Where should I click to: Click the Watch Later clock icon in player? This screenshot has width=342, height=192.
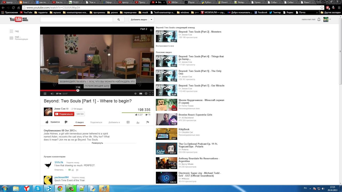point(135,94)
